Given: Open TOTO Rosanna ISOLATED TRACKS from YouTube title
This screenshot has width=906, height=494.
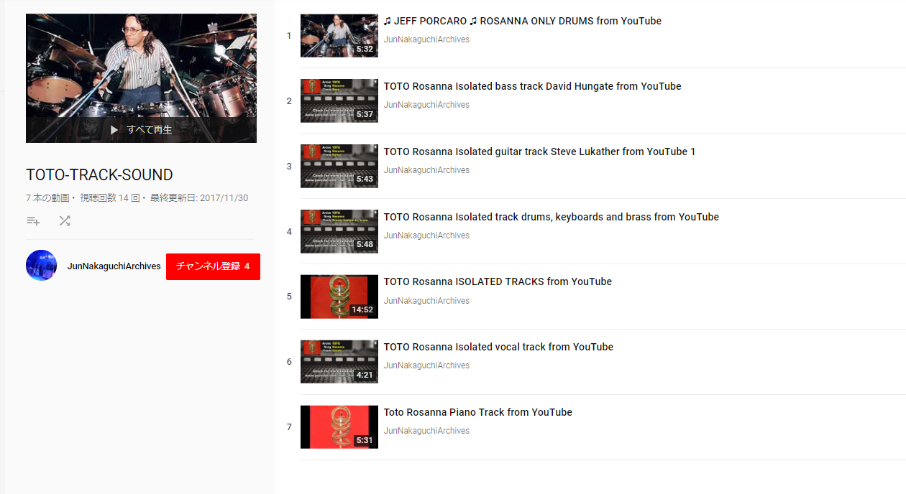Looking at the screenshot, I should (x=498, y=281).
